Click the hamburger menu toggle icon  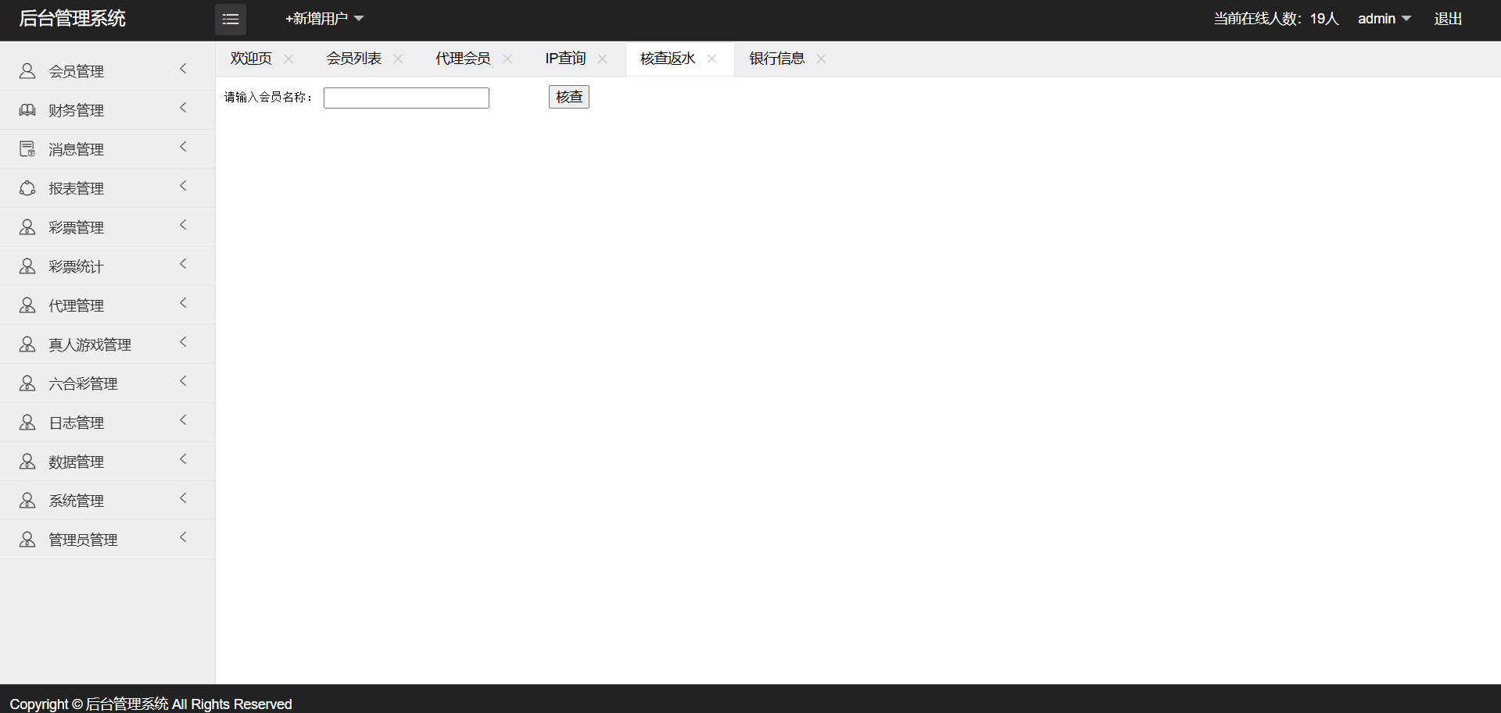(x=231, y=20)
